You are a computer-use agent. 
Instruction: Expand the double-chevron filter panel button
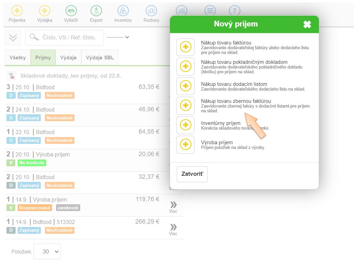tap(13, 38)
